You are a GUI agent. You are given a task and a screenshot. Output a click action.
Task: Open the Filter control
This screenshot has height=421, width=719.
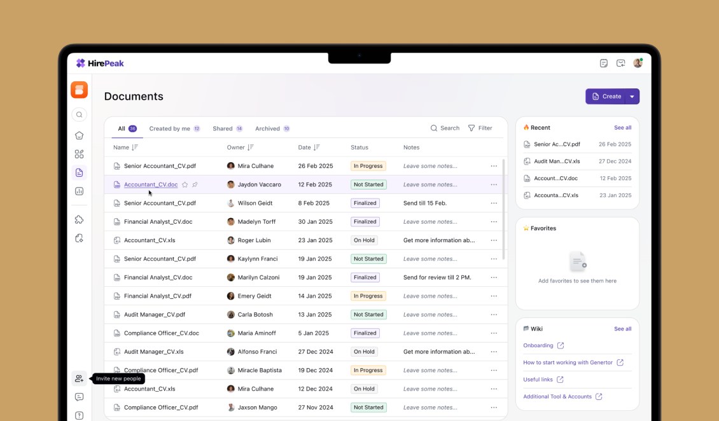(480, 128)
